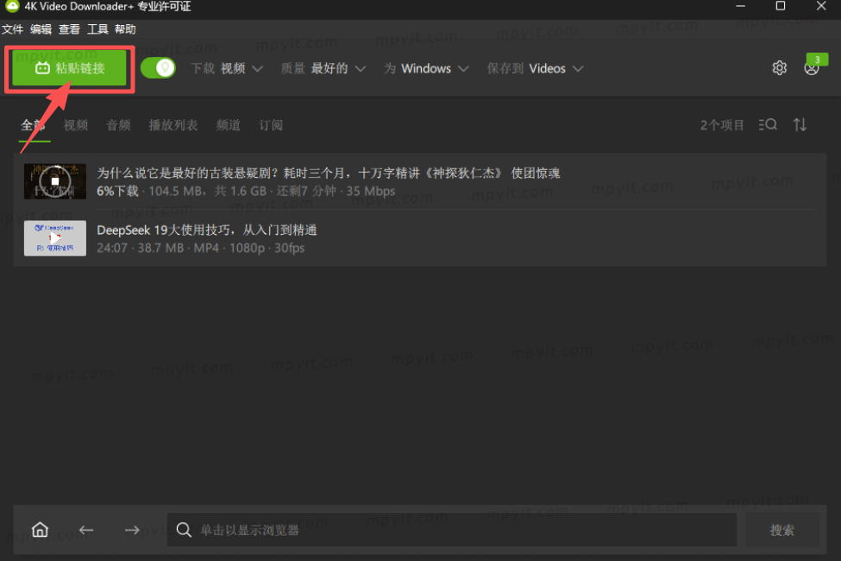Click the 2个项目 item count
Image resolution: width=841 pixels, height=561 pixels.
click(x=722, y=125)
